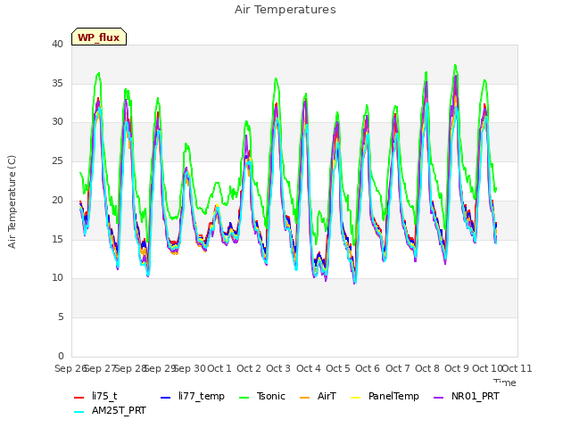Click the Oct 8 x-axis tick label
Screen dimensions: 571x428
(x=427, y=368)
